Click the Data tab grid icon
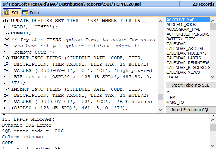This screenshot has width=217, height=150. tap(25, 12)
